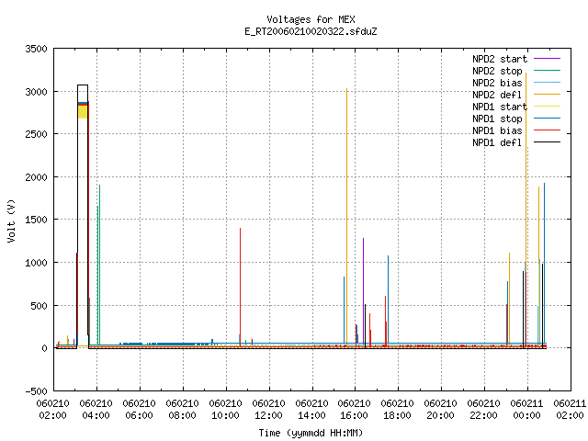Click the red NPD1 bias legend line
The width and height of the screenshot is (588, 441).
(547, 130)
